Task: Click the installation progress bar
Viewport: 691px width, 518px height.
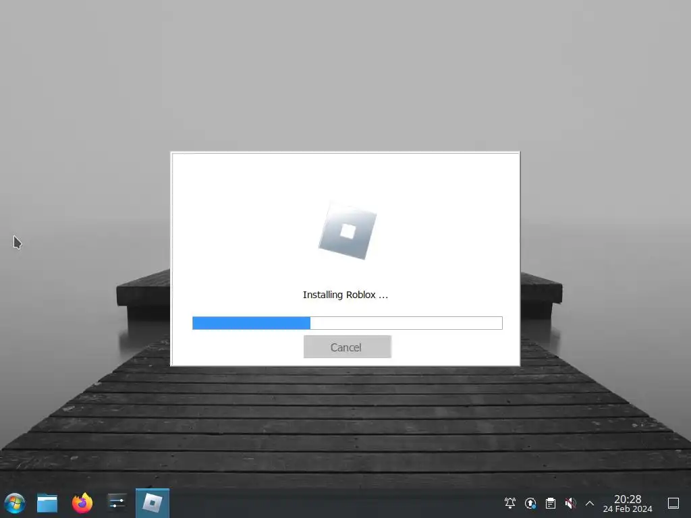Action: coord(348,323)
